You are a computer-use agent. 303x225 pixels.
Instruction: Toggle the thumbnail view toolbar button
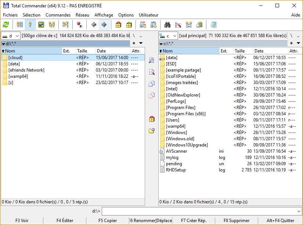tap(41, 25)
